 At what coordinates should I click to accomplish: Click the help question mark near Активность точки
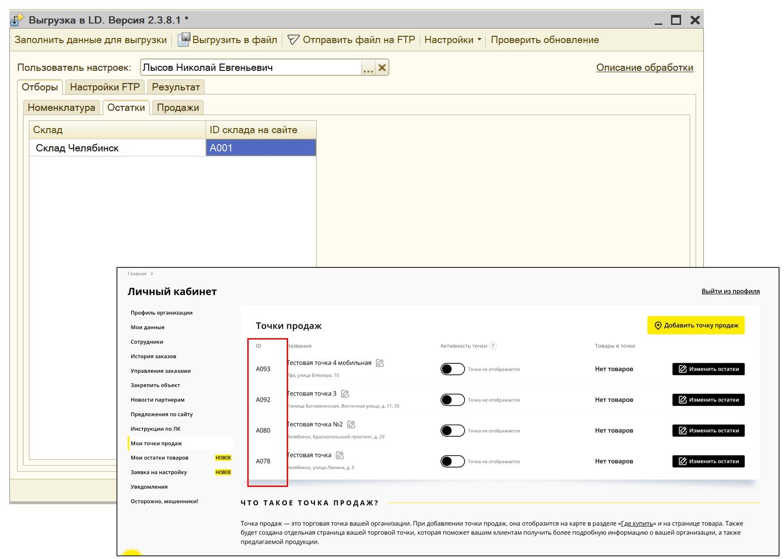[x=493, y=346]
